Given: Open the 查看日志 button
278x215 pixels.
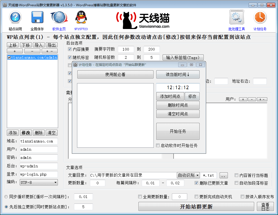Looking at the screenshot, I should point(265,207).
